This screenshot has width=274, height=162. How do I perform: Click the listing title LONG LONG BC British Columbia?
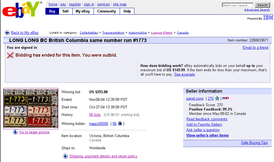(78, 40)
